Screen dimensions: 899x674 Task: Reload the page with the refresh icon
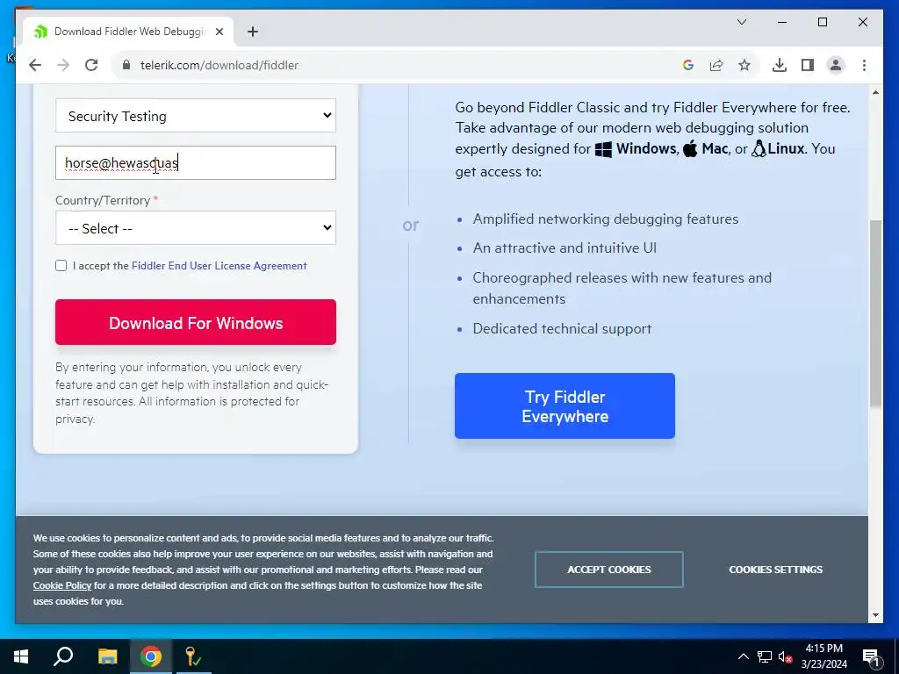(91, 65)
